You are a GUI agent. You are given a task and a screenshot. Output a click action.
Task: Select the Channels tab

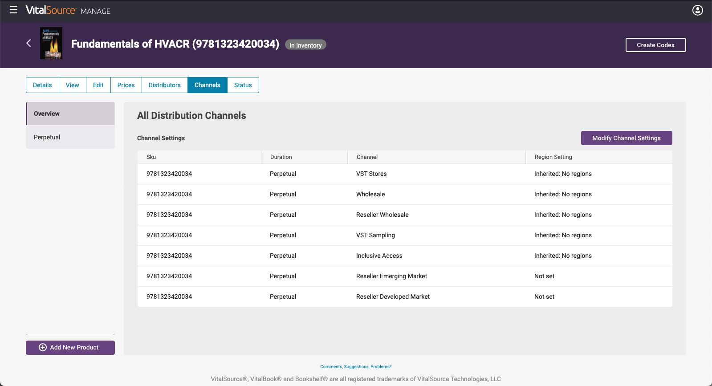[x=207, y=85]
